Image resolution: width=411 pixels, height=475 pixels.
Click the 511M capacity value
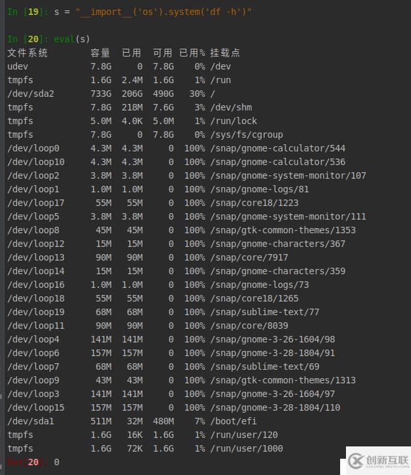pos(101,421)
